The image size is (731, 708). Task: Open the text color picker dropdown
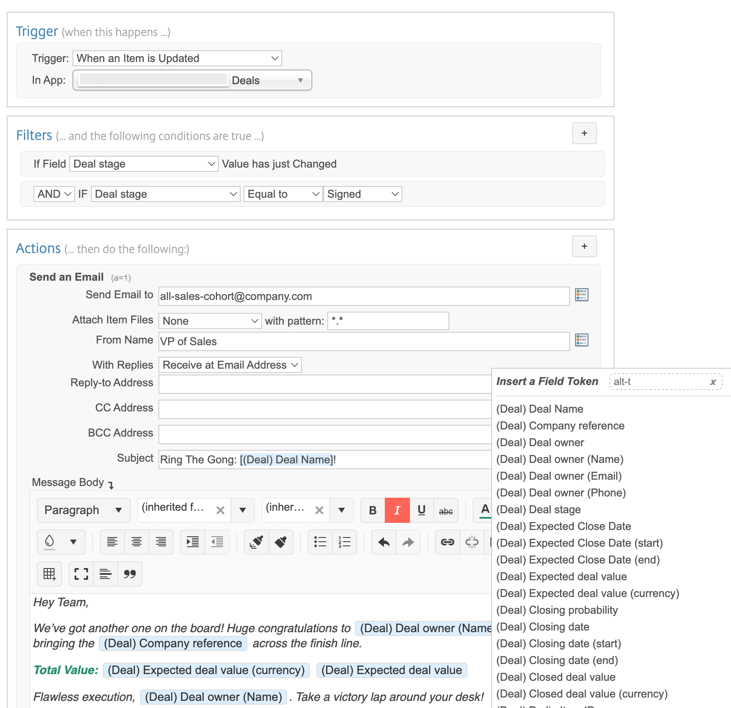[74, 542]
